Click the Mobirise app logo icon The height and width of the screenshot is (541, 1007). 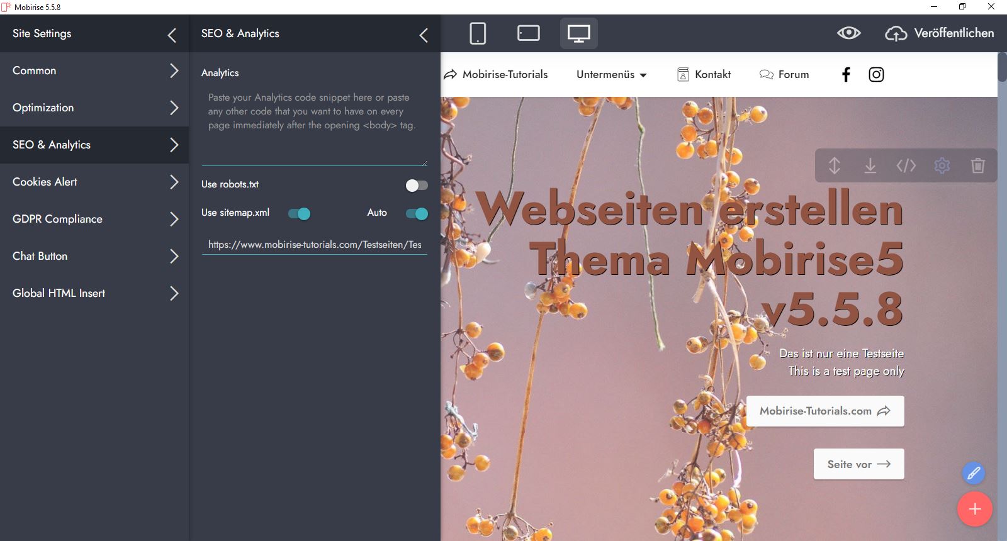click(6, 7)
